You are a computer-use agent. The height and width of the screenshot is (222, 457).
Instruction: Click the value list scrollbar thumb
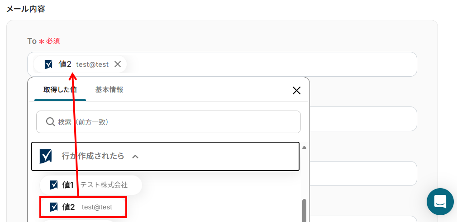pos(305,210)
